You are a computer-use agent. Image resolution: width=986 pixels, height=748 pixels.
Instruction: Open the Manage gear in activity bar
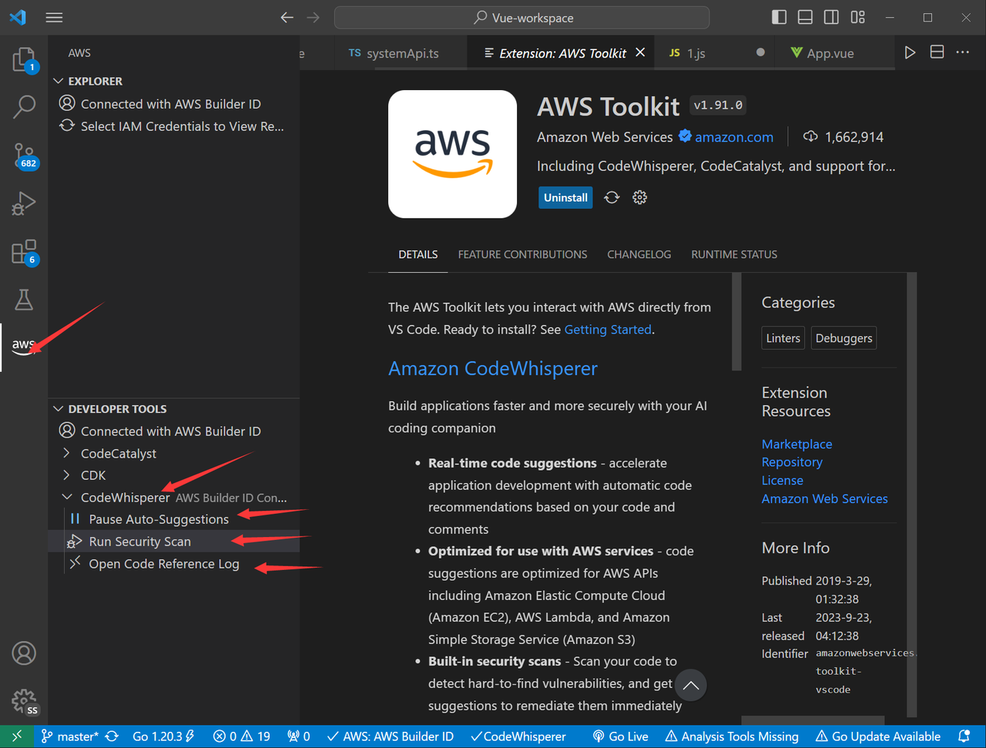point(24,701)
